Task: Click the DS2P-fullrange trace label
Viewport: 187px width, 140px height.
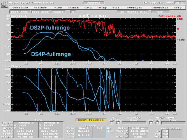Action: click(50, 28)
